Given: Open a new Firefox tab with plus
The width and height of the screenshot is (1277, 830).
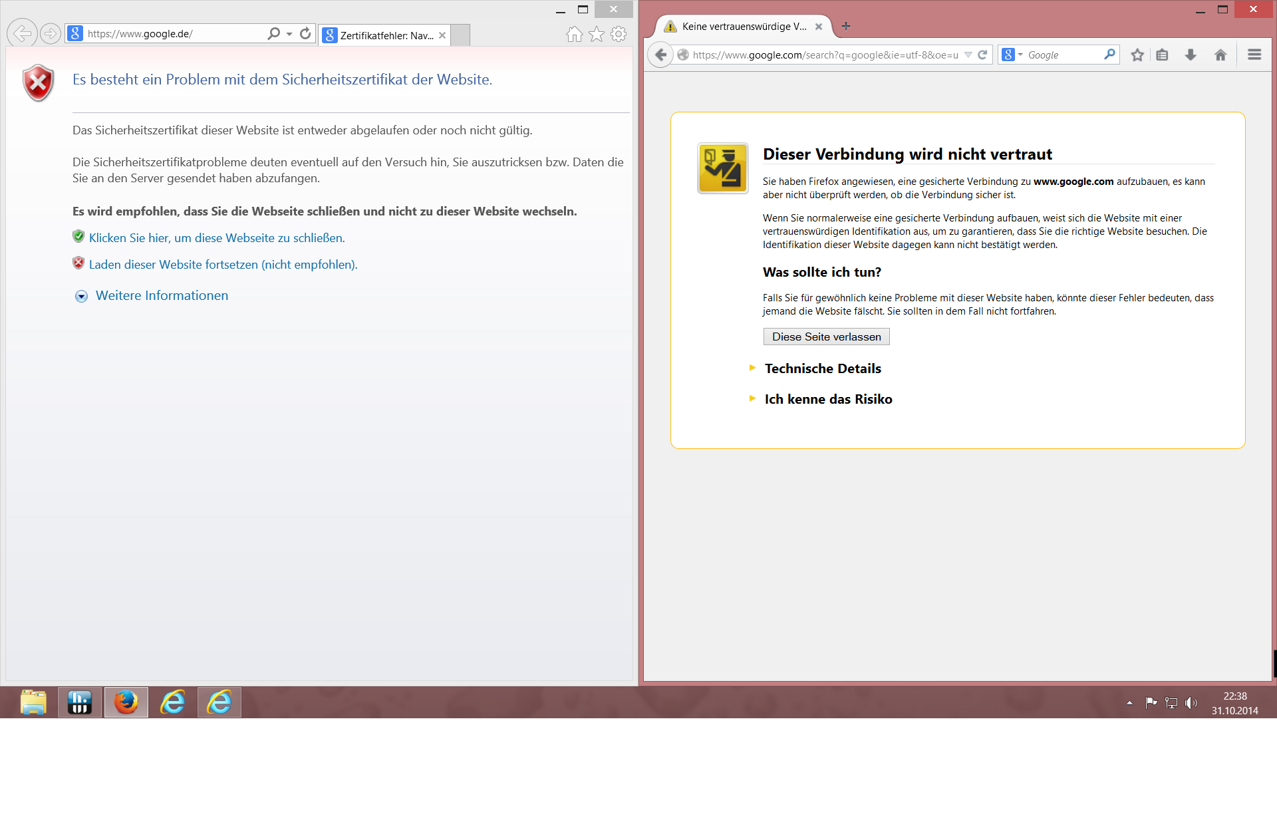Looking at the screenshot, I should [846, 27].
